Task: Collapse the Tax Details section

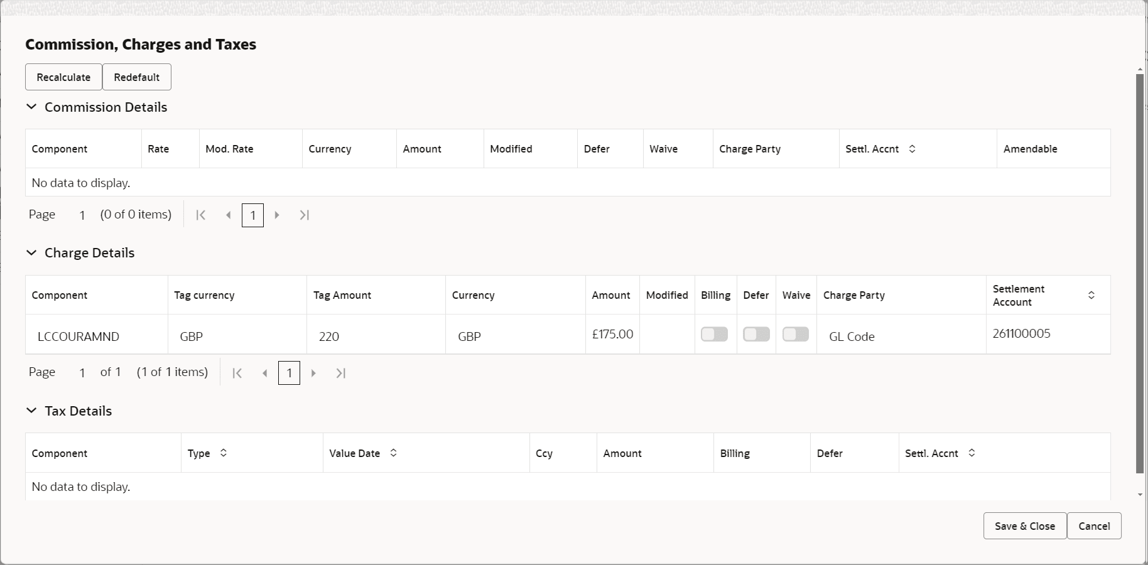Action: (x=32, y=411)
